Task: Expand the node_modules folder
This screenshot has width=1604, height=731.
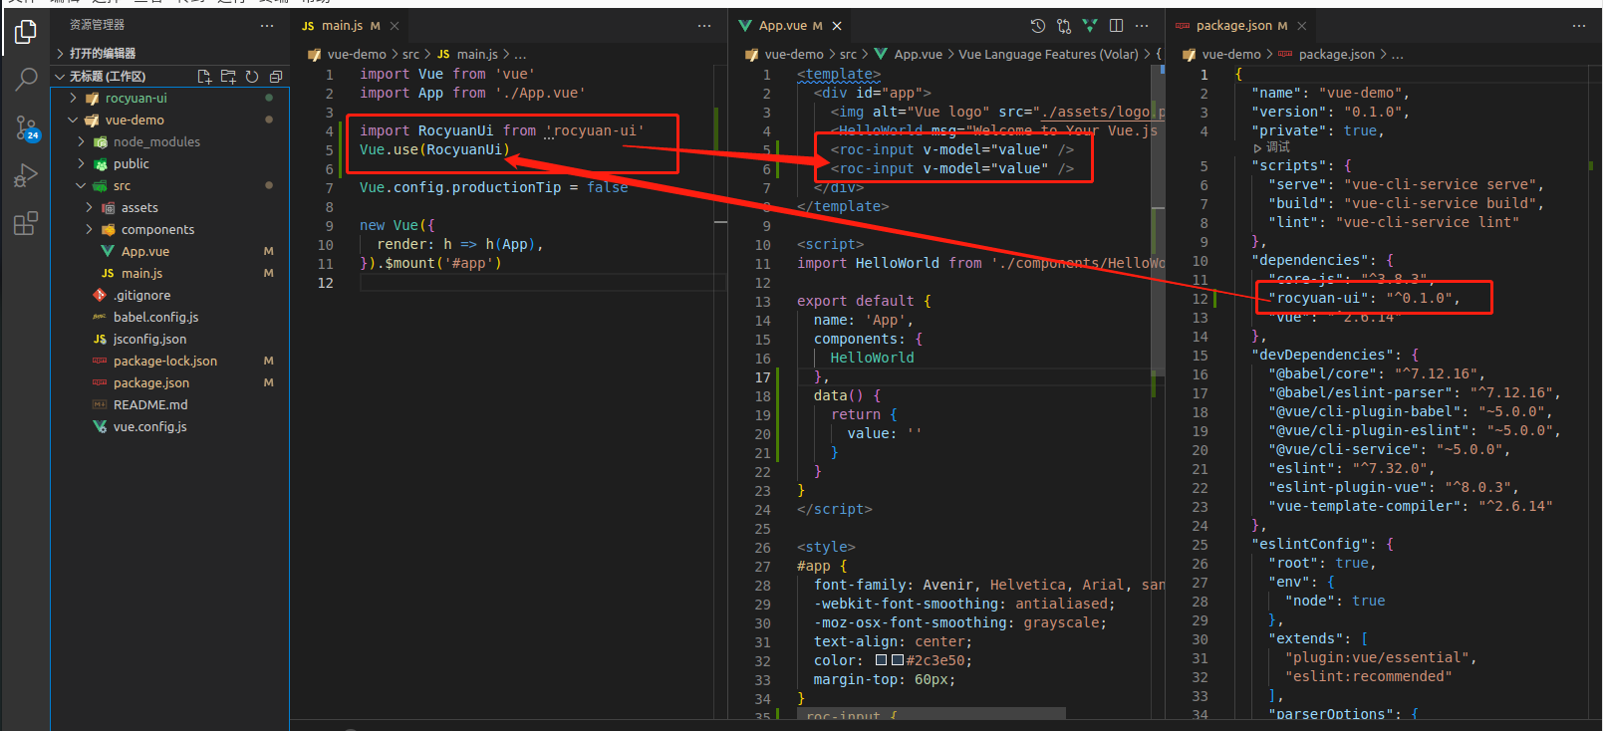Action: 169,142
